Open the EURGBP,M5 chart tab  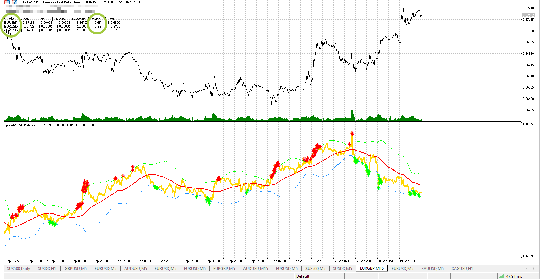pyautogui.click(x=224, y=268)
